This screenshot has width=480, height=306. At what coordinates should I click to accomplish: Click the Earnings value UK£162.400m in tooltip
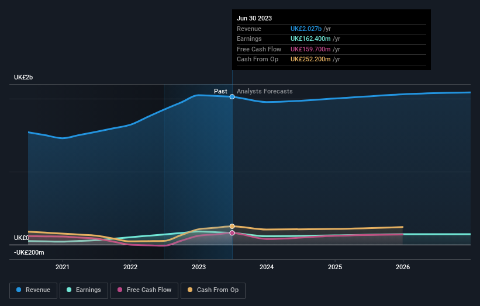coord(310,39)
